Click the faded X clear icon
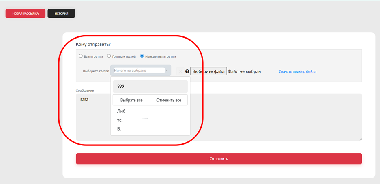This screenshot has width=380, height=184. click(x=180, y=71)
